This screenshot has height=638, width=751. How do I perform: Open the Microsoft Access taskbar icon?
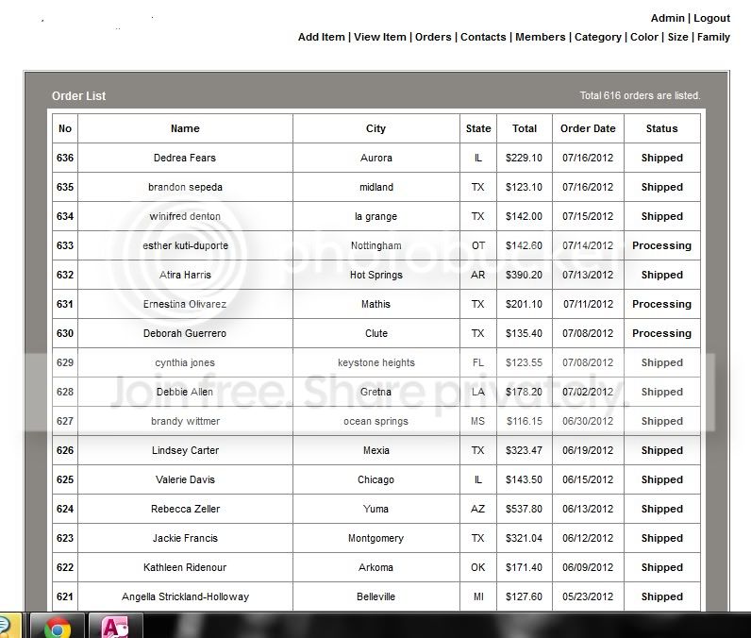point(115,627)
